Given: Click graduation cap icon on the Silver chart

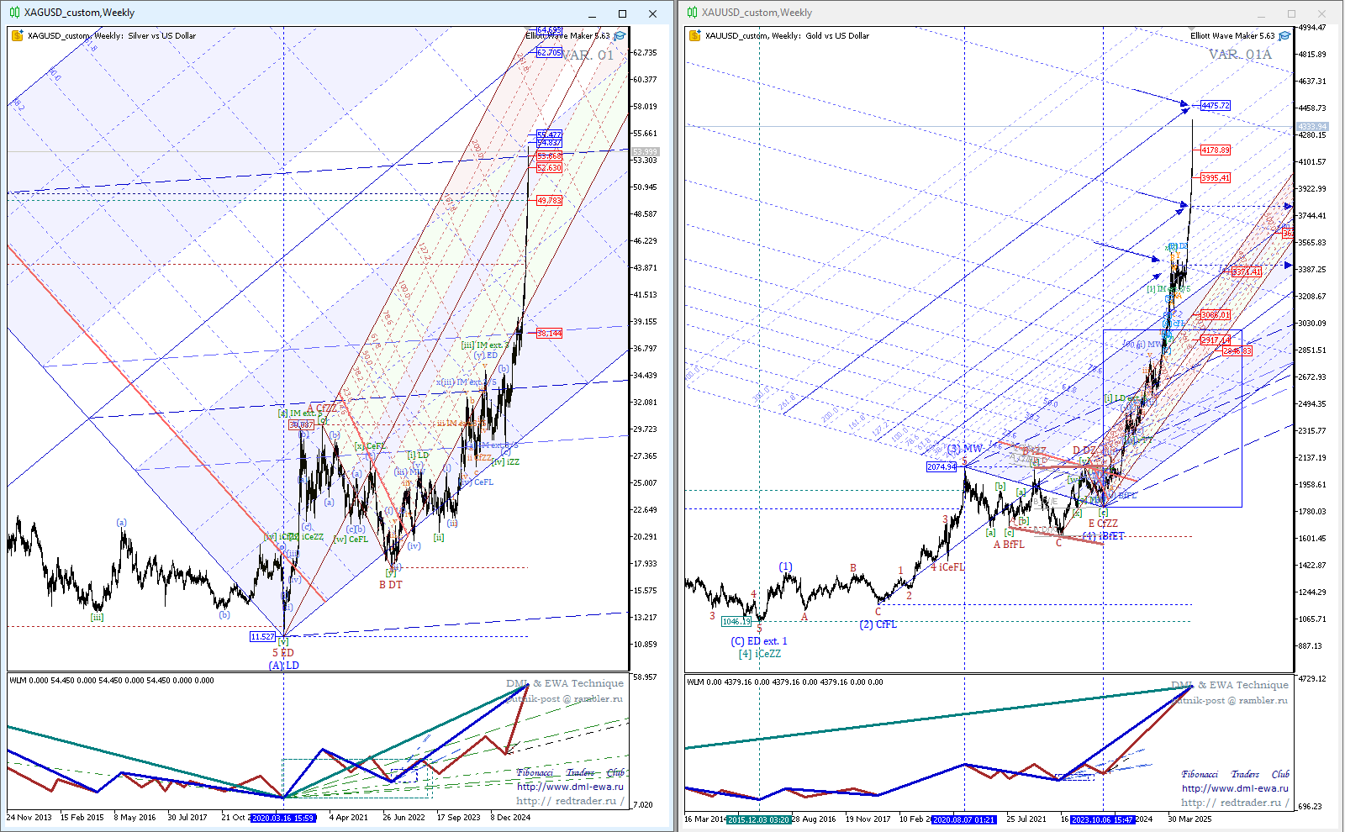Looking at the screenshot, I should tap(620, 36).
